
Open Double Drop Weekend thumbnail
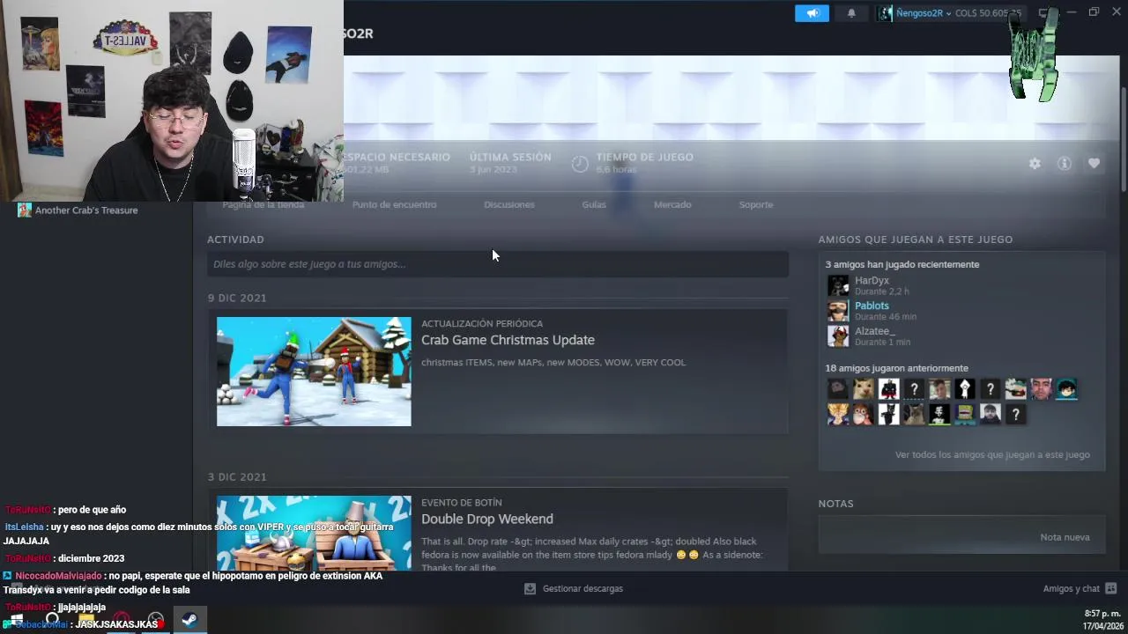tap(314, 533)
